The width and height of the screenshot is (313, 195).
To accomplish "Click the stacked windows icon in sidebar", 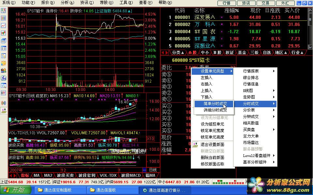I will click(x=3, y=41).
